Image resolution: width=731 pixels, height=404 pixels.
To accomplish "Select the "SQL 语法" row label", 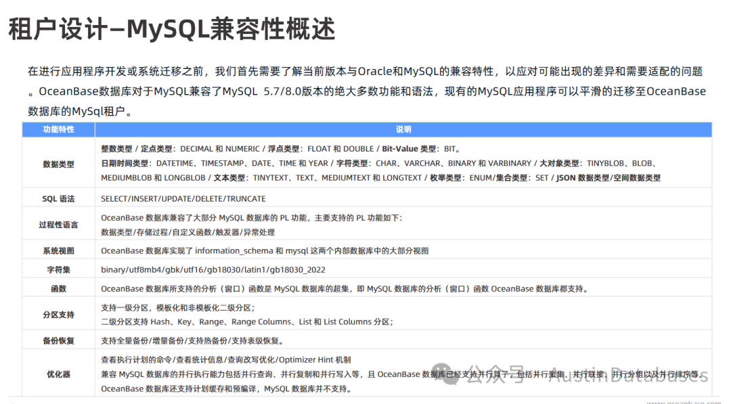I will [x=59, y=198].
